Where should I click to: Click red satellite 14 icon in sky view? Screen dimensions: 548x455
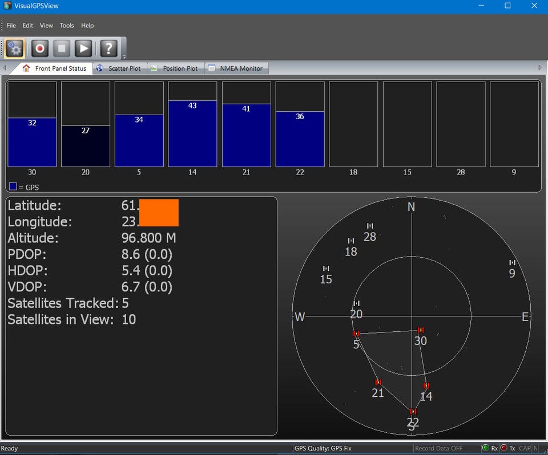426,386
